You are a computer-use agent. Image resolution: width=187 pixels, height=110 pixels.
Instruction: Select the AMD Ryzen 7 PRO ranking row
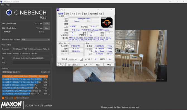[25, 76]
